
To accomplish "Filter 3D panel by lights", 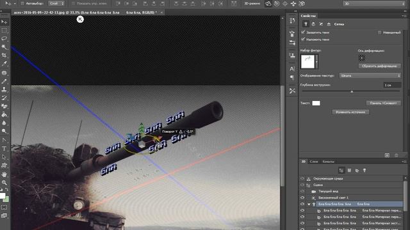I will [x=365, y=171].
